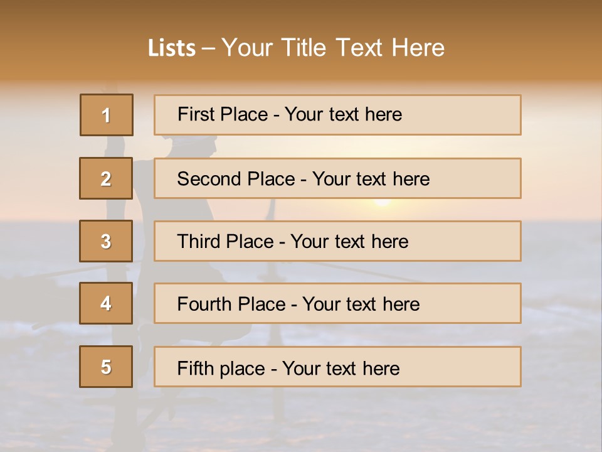Select the number 4 square shape
This screenshot has width=602, height=452.
106,303
